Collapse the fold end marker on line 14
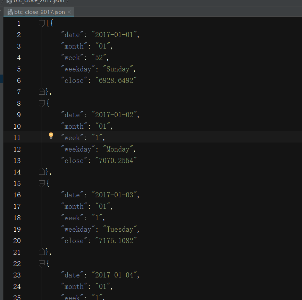This screenshot has width=302, height=300. tap(42, 172)
